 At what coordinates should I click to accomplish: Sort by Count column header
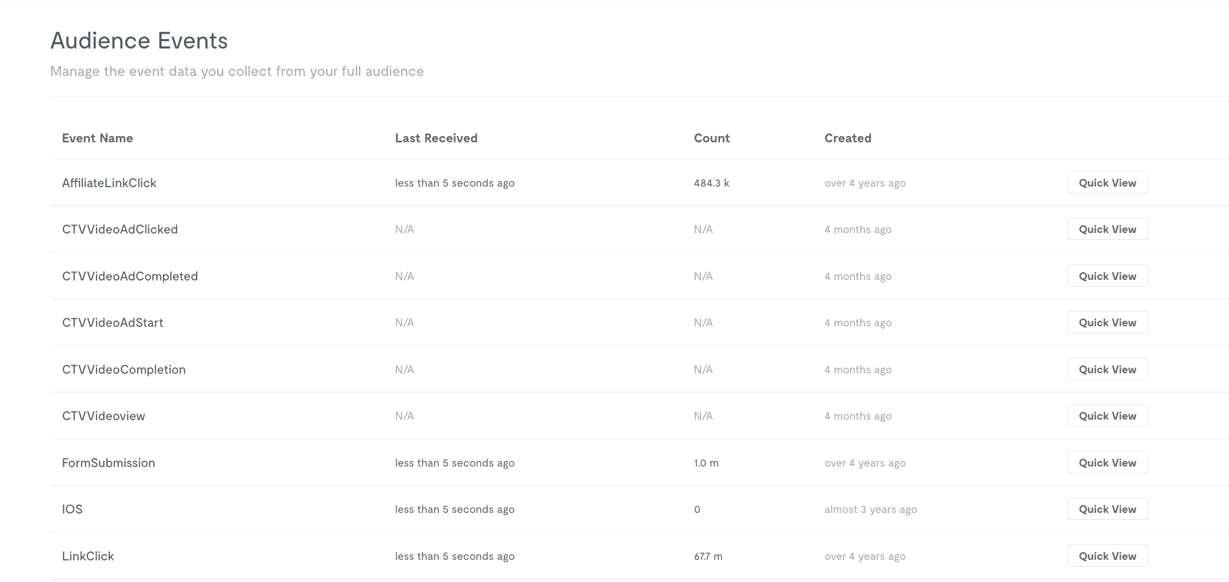712,138
